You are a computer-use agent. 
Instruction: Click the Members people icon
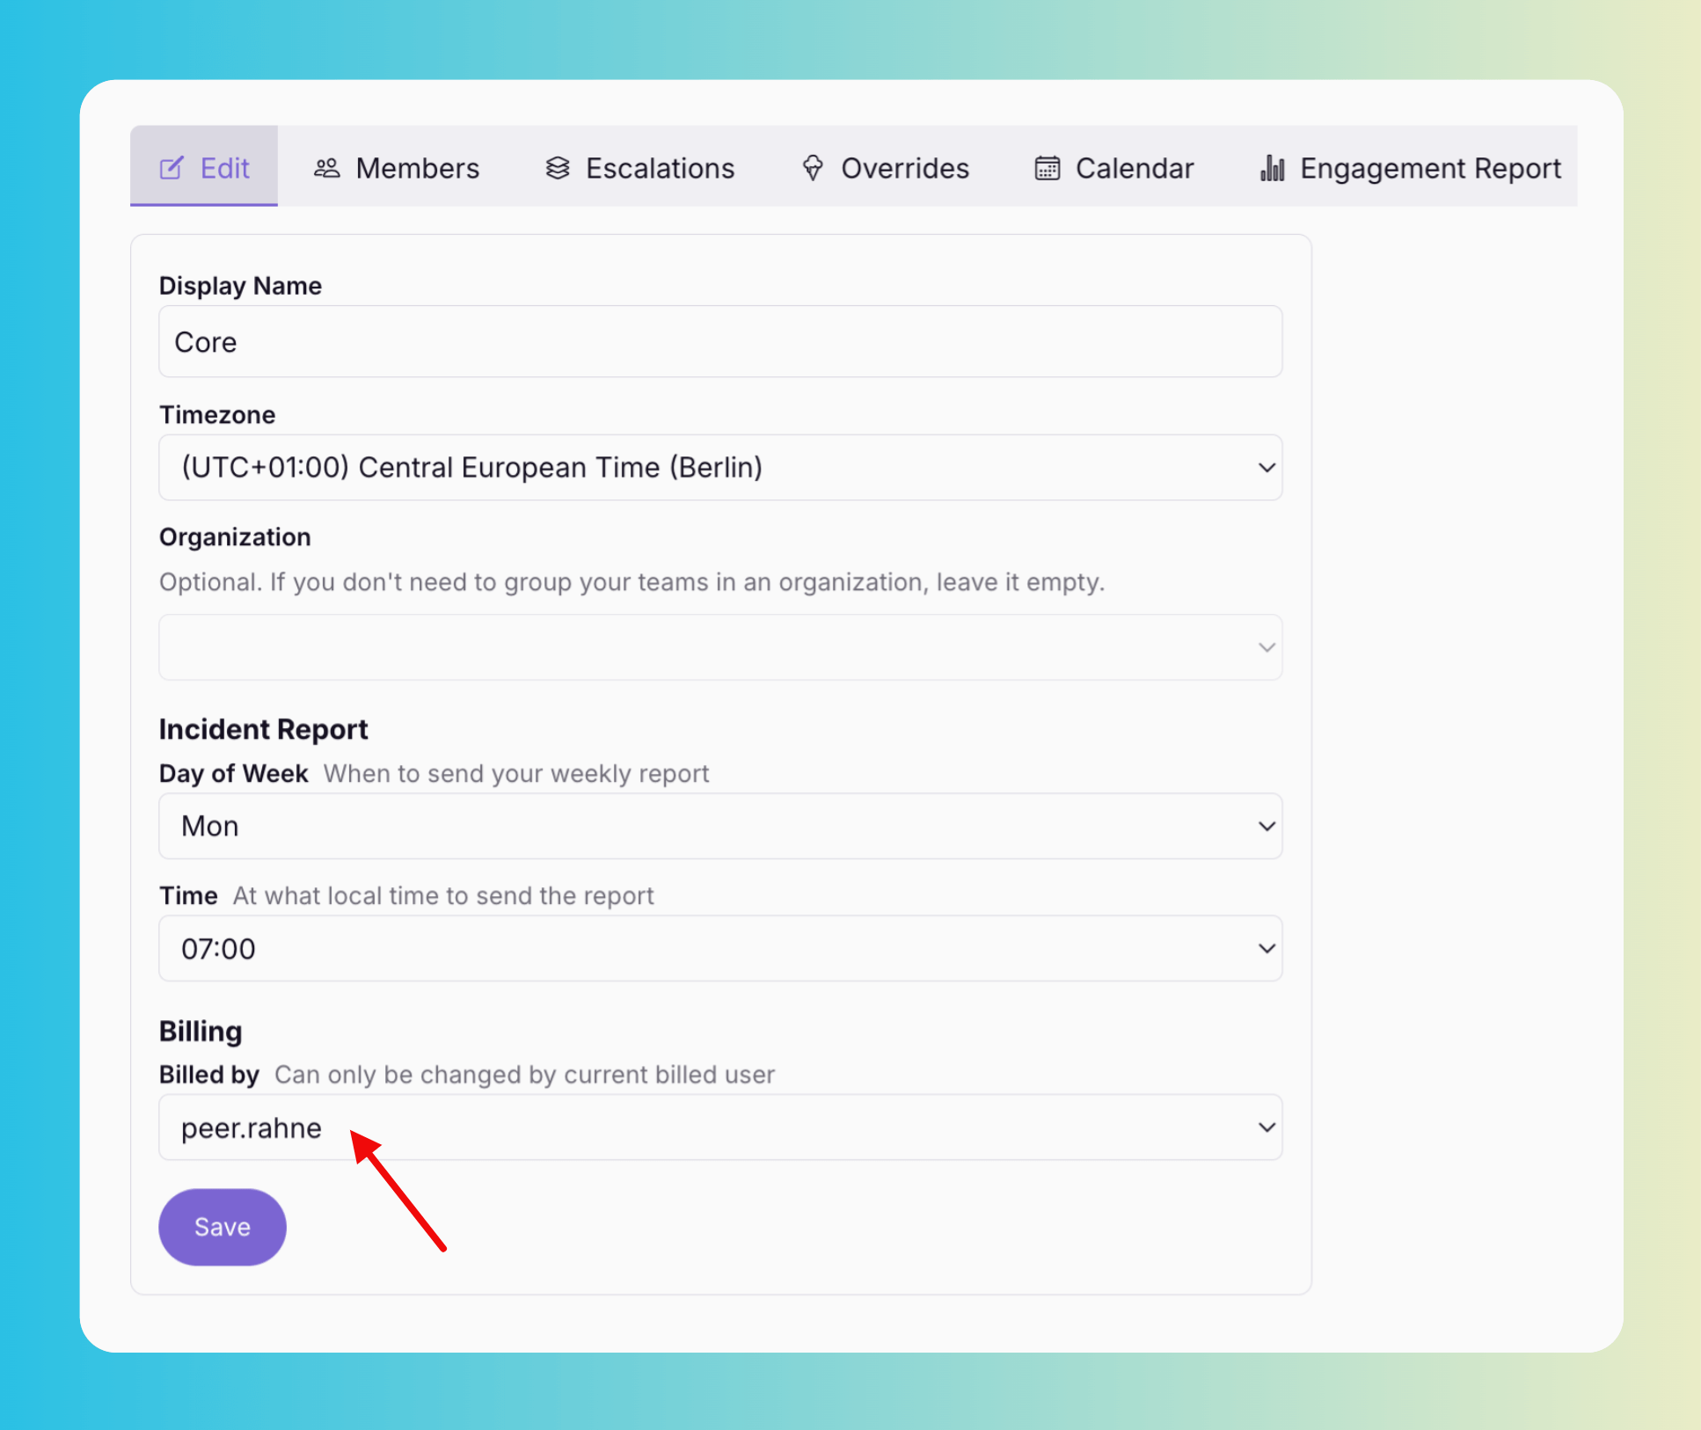point(326,168)
